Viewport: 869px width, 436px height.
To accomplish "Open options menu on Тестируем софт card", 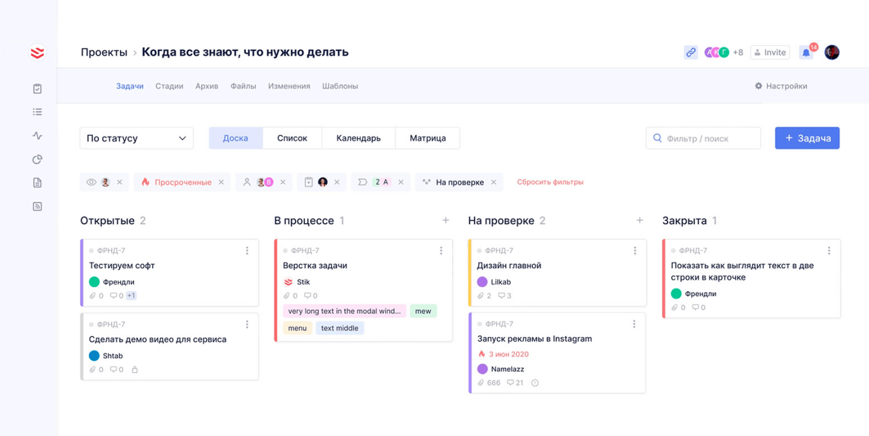I will click(247, 251).
